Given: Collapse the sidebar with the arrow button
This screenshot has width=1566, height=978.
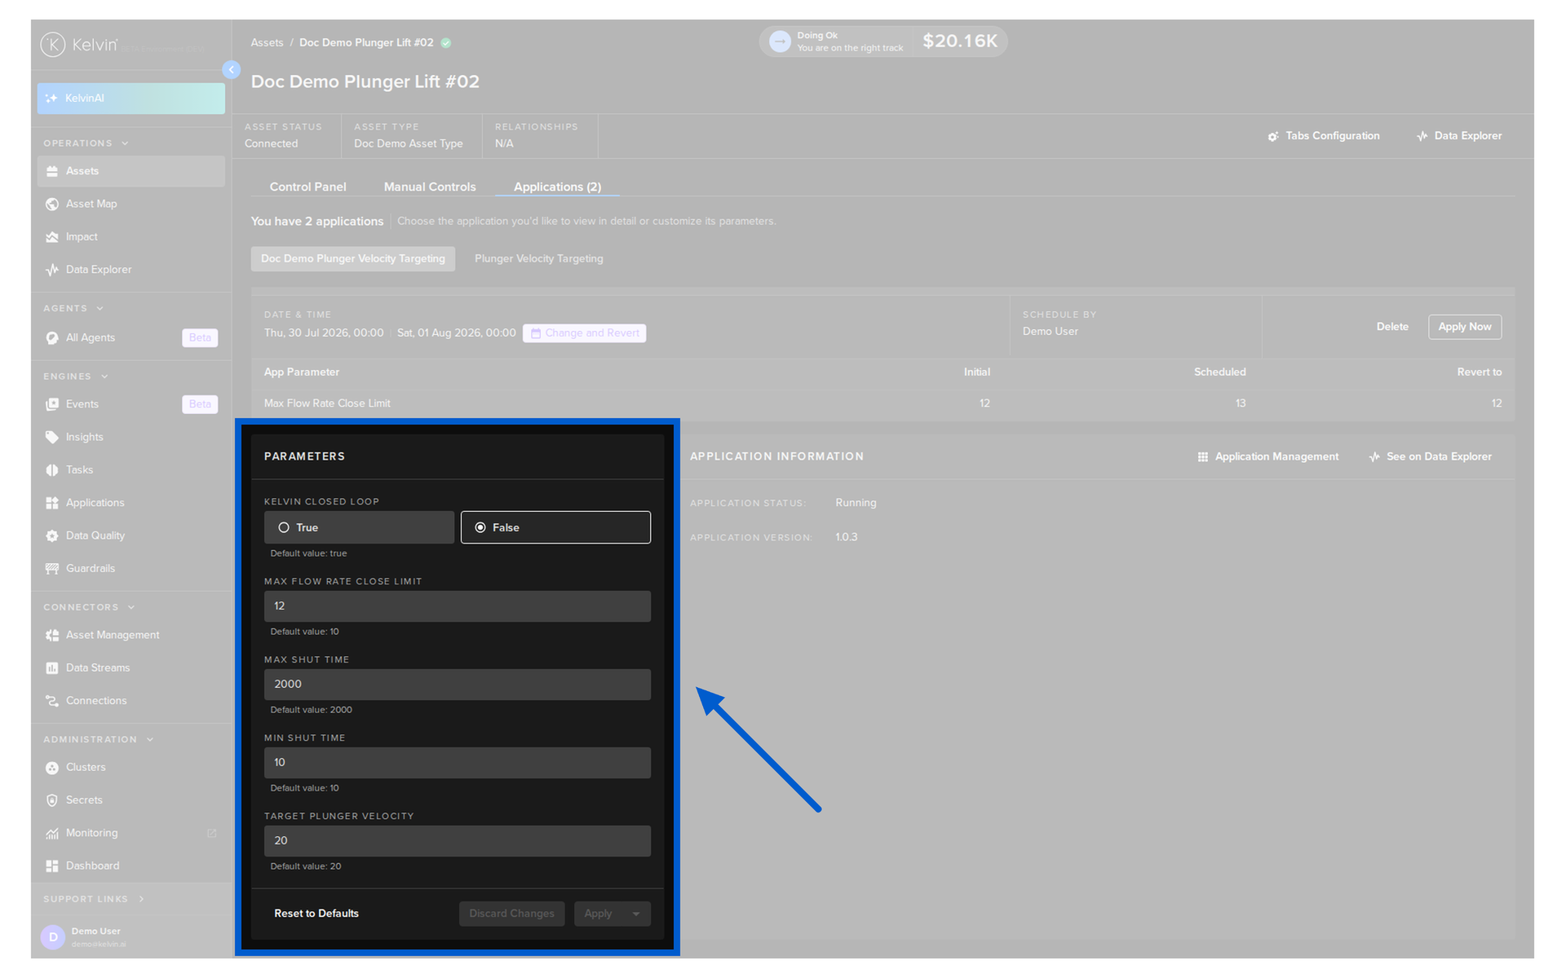Looking at the screenshot, I should [232, 70].
